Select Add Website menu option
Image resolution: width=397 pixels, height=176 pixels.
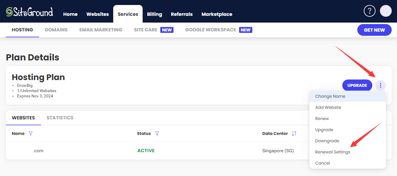[x=328, y=107]
